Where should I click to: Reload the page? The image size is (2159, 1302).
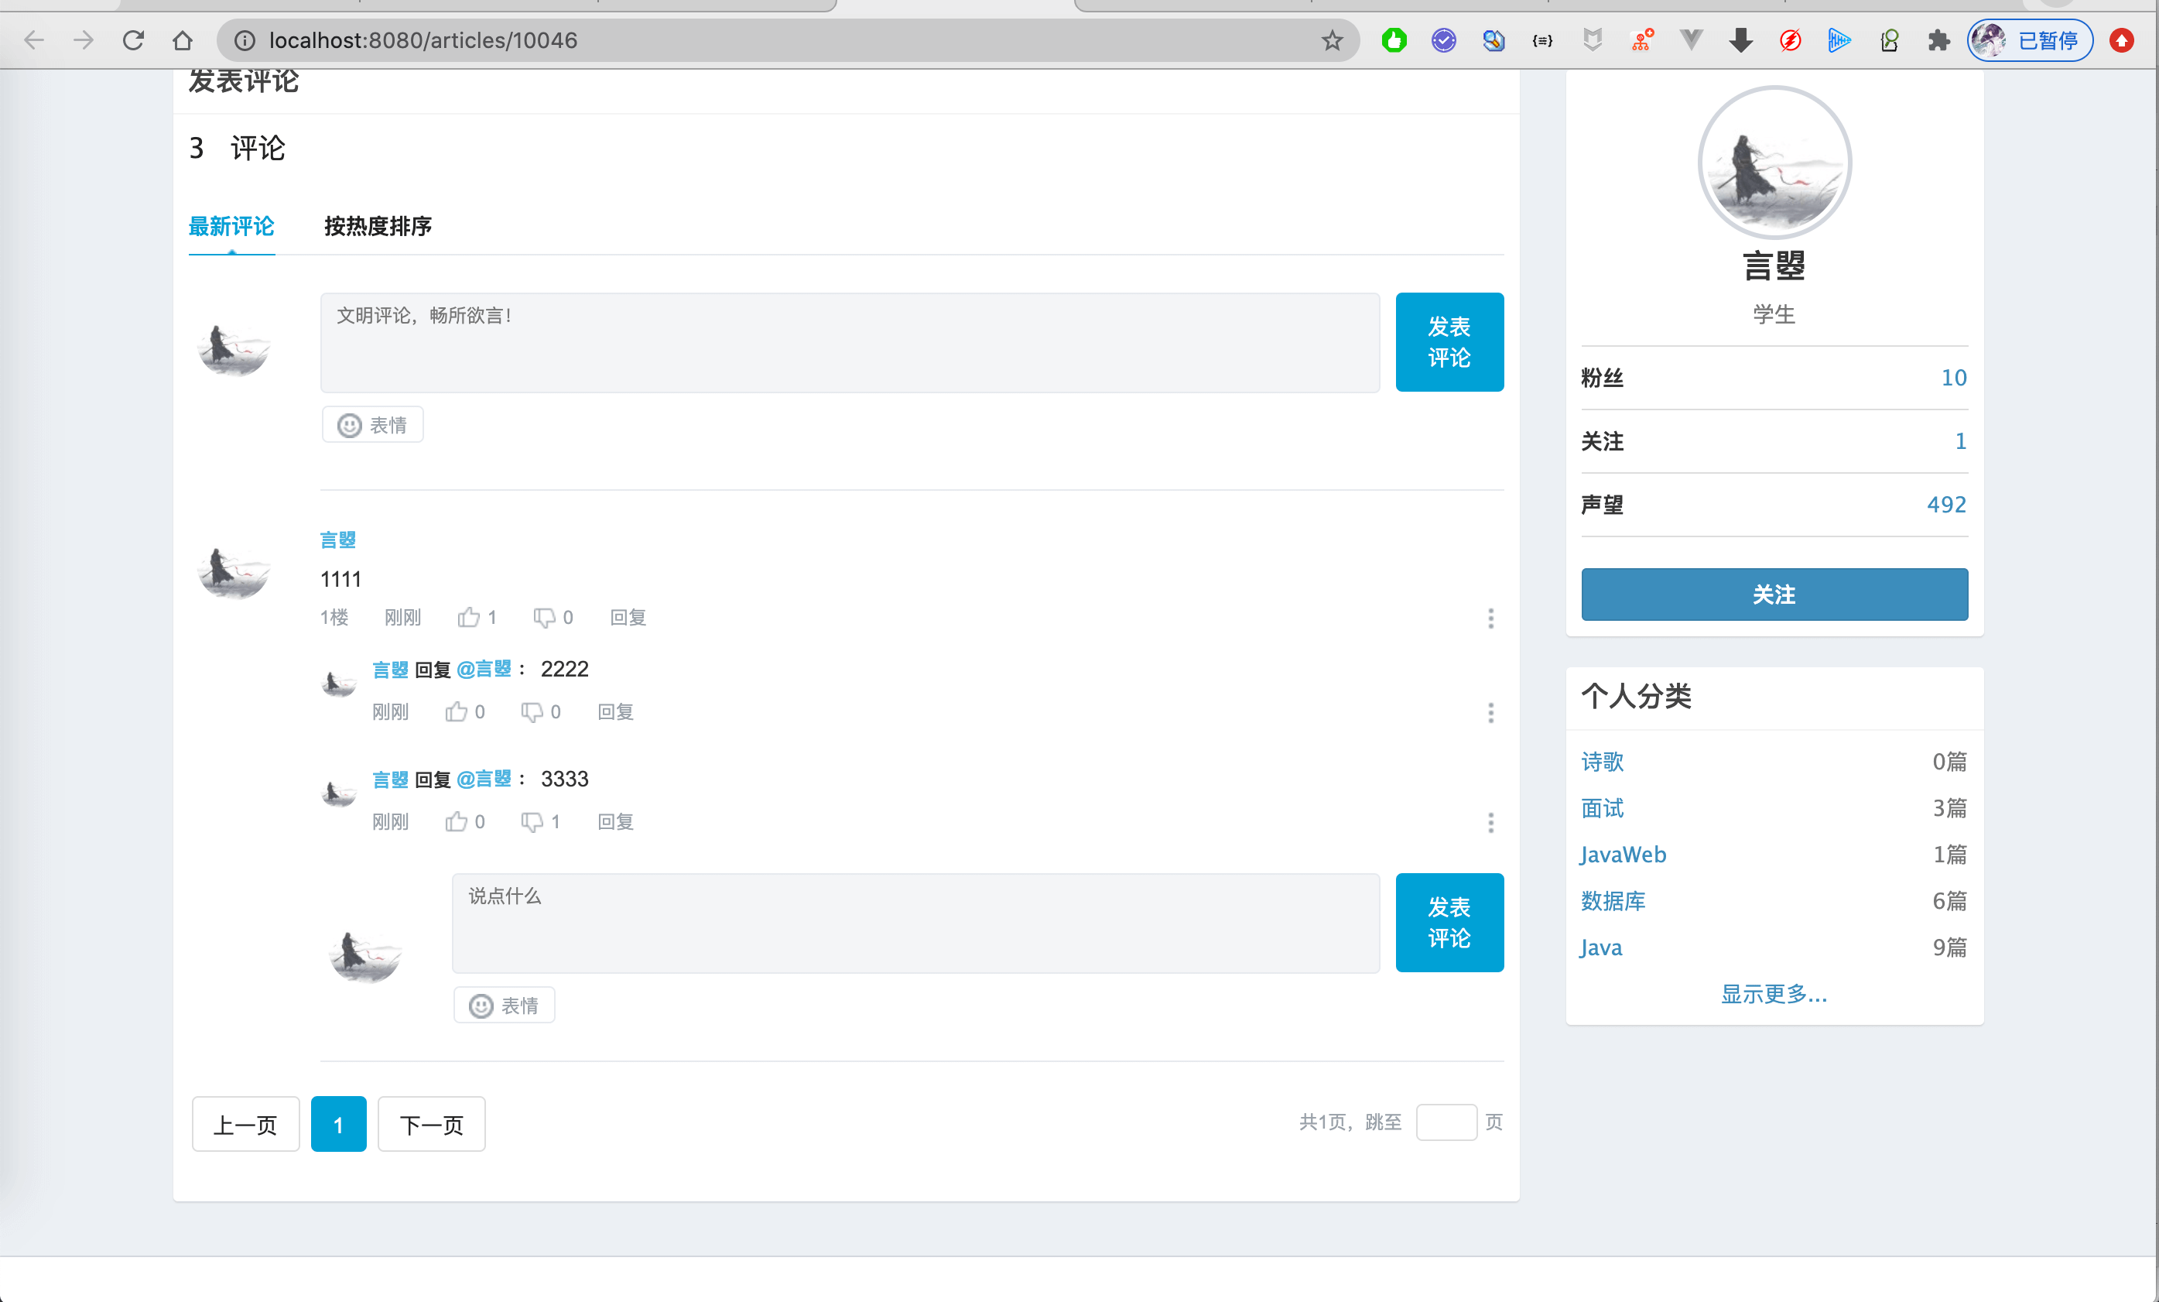point(133,40)
